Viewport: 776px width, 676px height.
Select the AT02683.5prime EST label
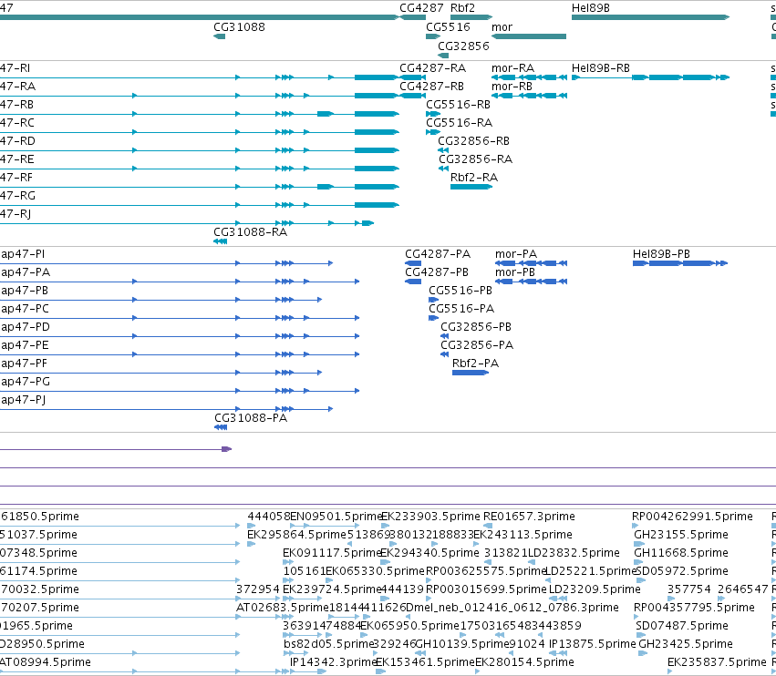coord(283,608)
